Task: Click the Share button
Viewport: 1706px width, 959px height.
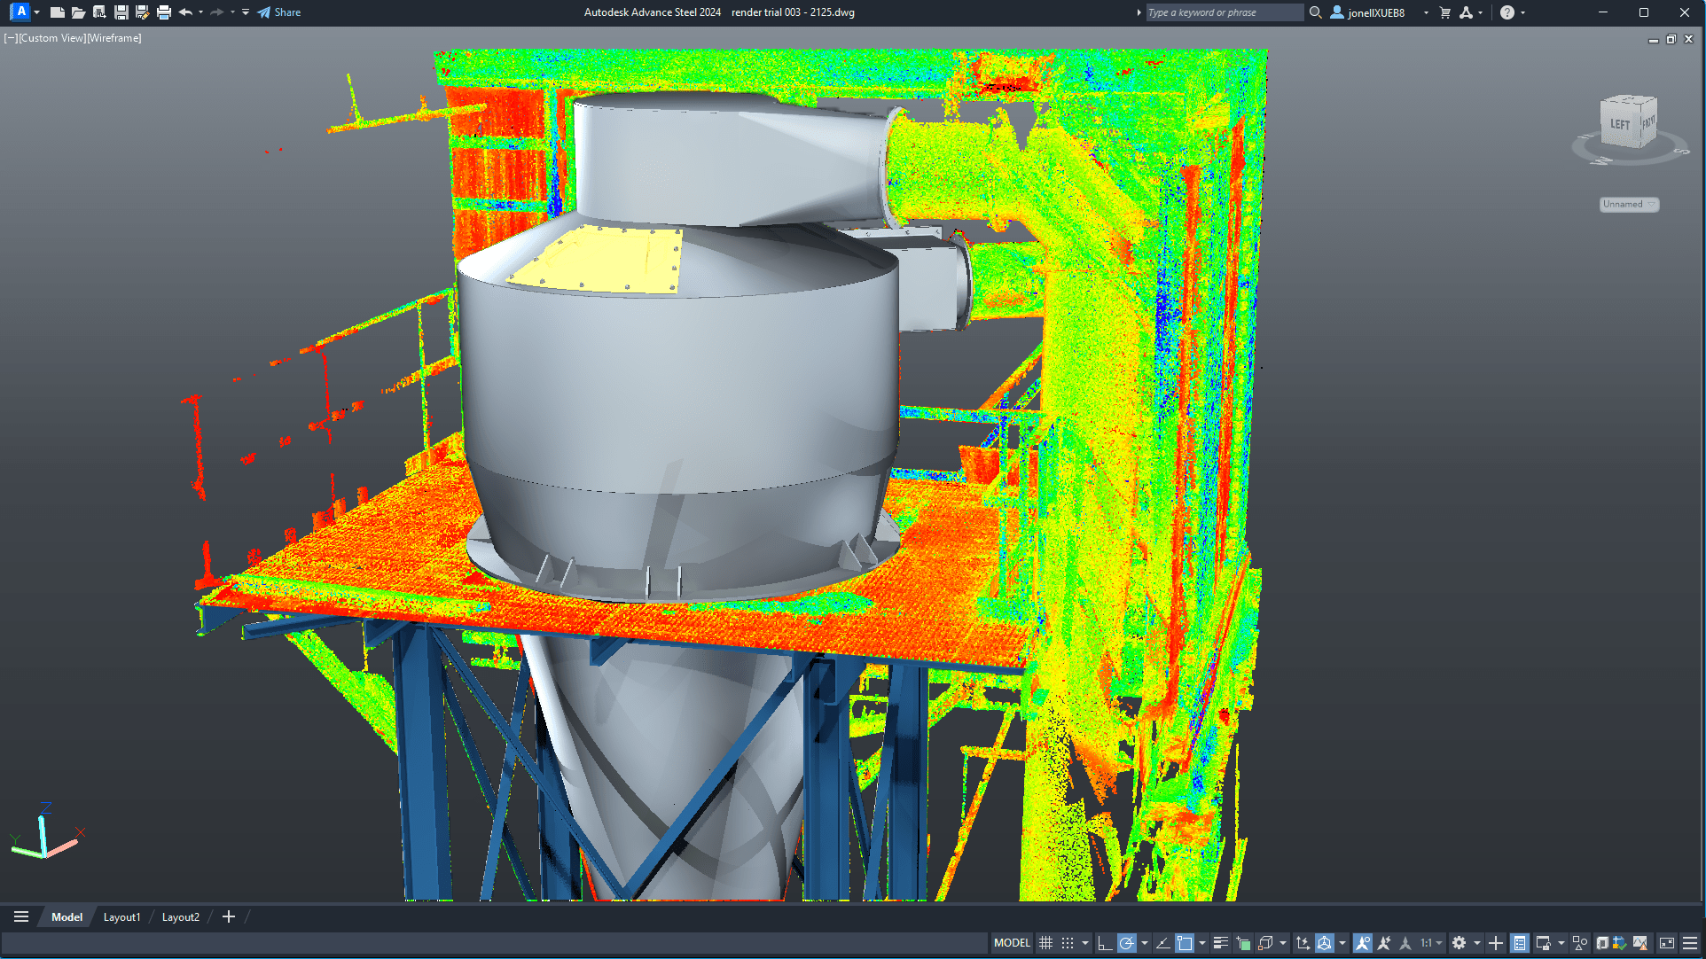Action: pyautogui.click(x=279, y=12)
